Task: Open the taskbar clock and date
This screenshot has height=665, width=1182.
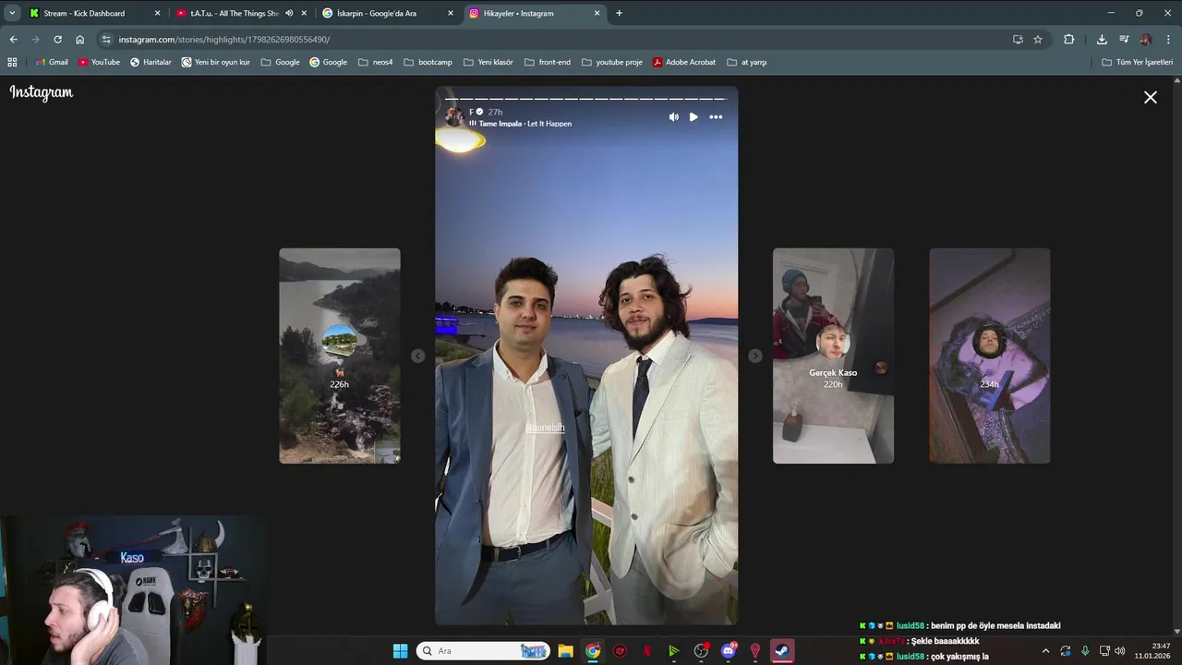Action: pos(1154,651)
